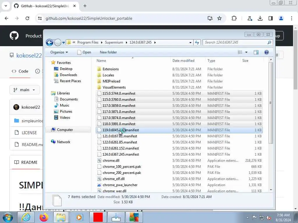The width and height of the screenshot is (298, 223).
Task: Select 115.0.5744.0.manifest file
Action: [179, 93]
